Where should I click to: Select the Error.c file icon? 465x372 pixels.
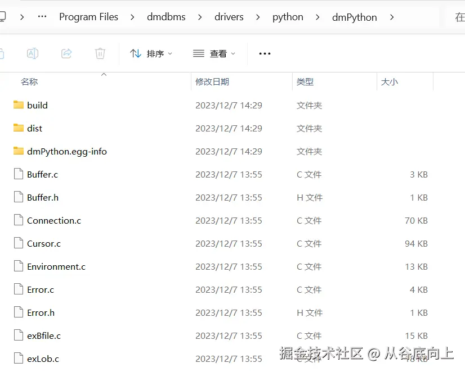coord(19,289)
